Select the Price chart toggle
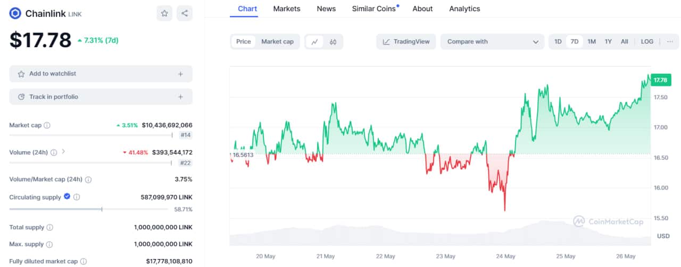The image size is (681, 267). 244,41
